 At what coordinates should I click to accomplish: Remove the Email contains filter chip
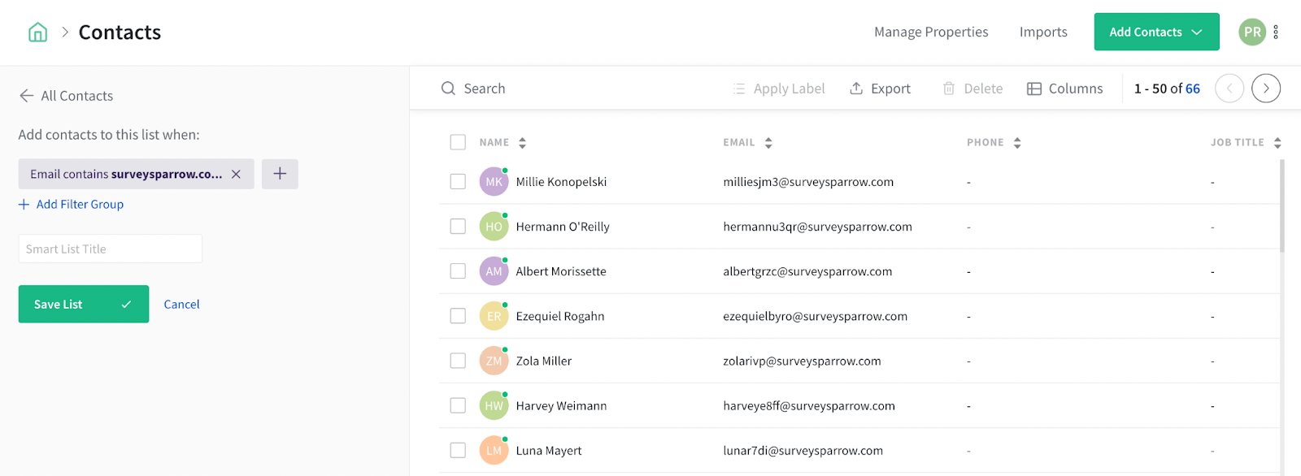(x=236, y=174)
